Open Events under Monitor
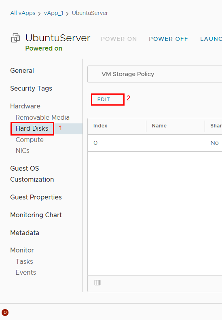 pyautogui.click(x=26, y=272)
